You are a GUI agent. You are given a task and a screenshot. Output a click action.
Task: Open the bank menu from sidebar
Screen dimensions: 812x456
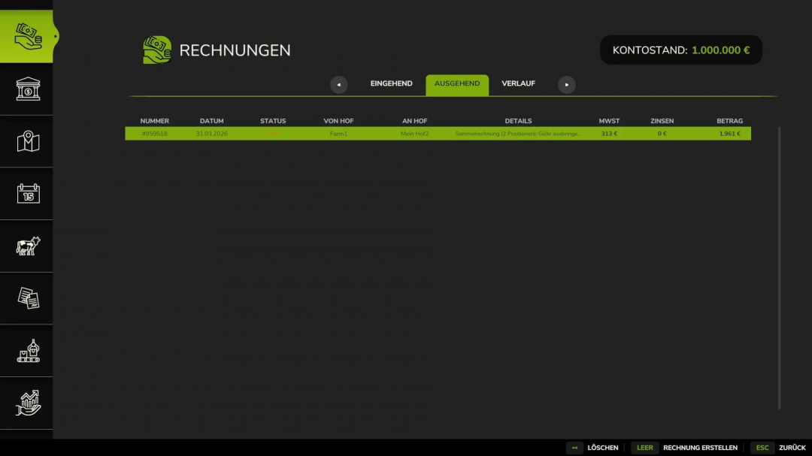[x=26, y=89]
